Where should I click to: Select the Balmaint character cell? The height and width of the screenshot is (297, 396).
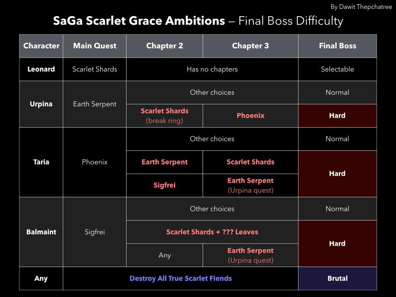click(41, 232)
